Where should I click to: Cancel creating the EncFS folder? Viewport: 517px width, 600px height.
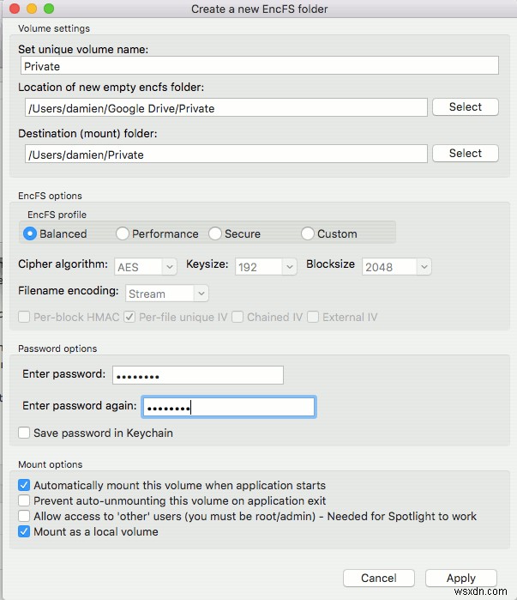[379, 578]
